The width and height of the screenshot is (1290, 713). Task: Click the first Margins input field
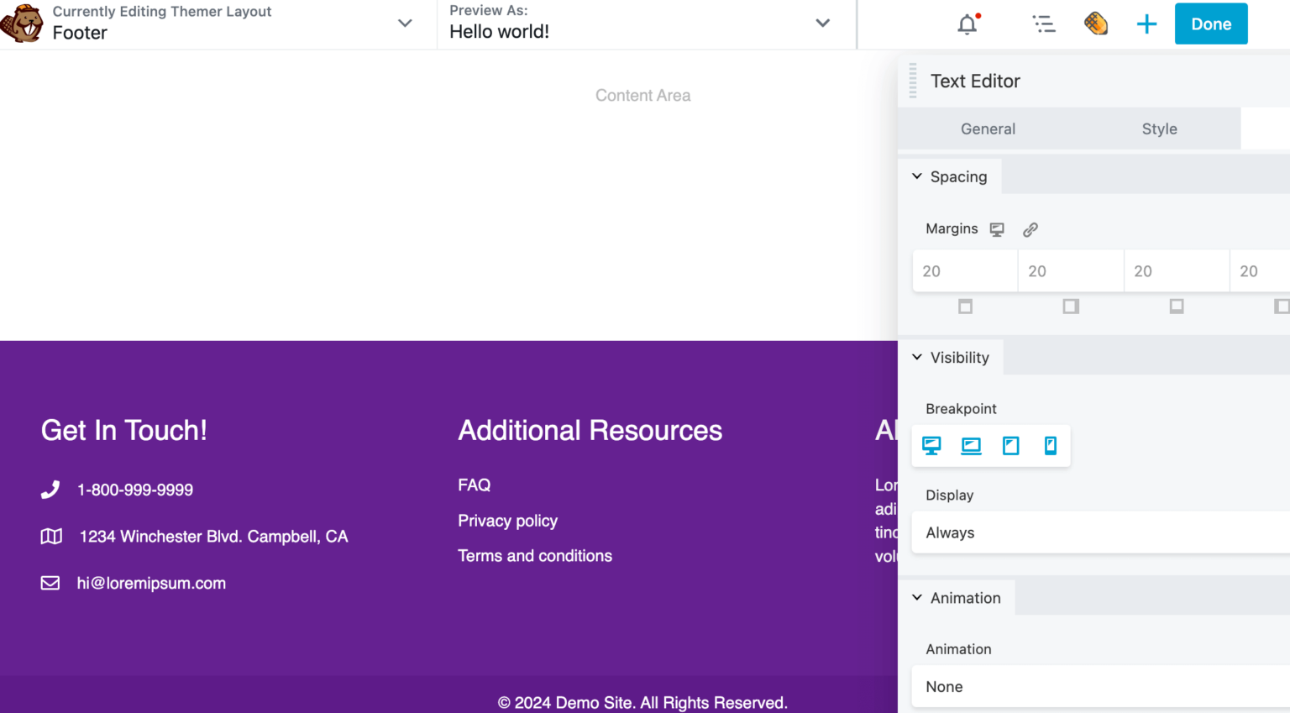pyautogui.click(x=964, y=270)
